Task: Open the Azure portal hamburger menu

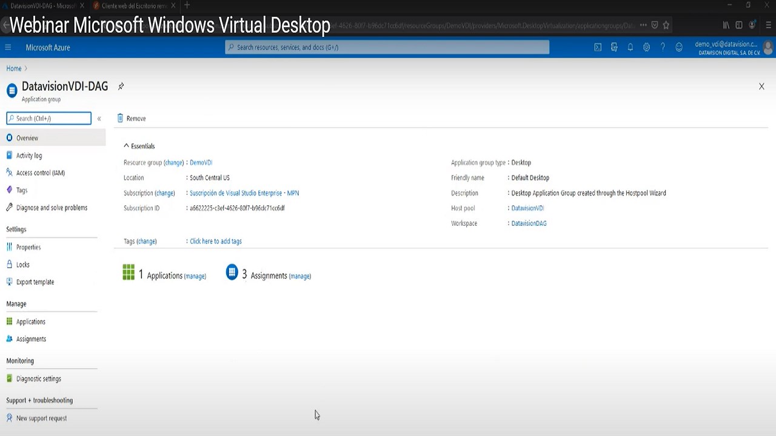Action: pos(8,47)
